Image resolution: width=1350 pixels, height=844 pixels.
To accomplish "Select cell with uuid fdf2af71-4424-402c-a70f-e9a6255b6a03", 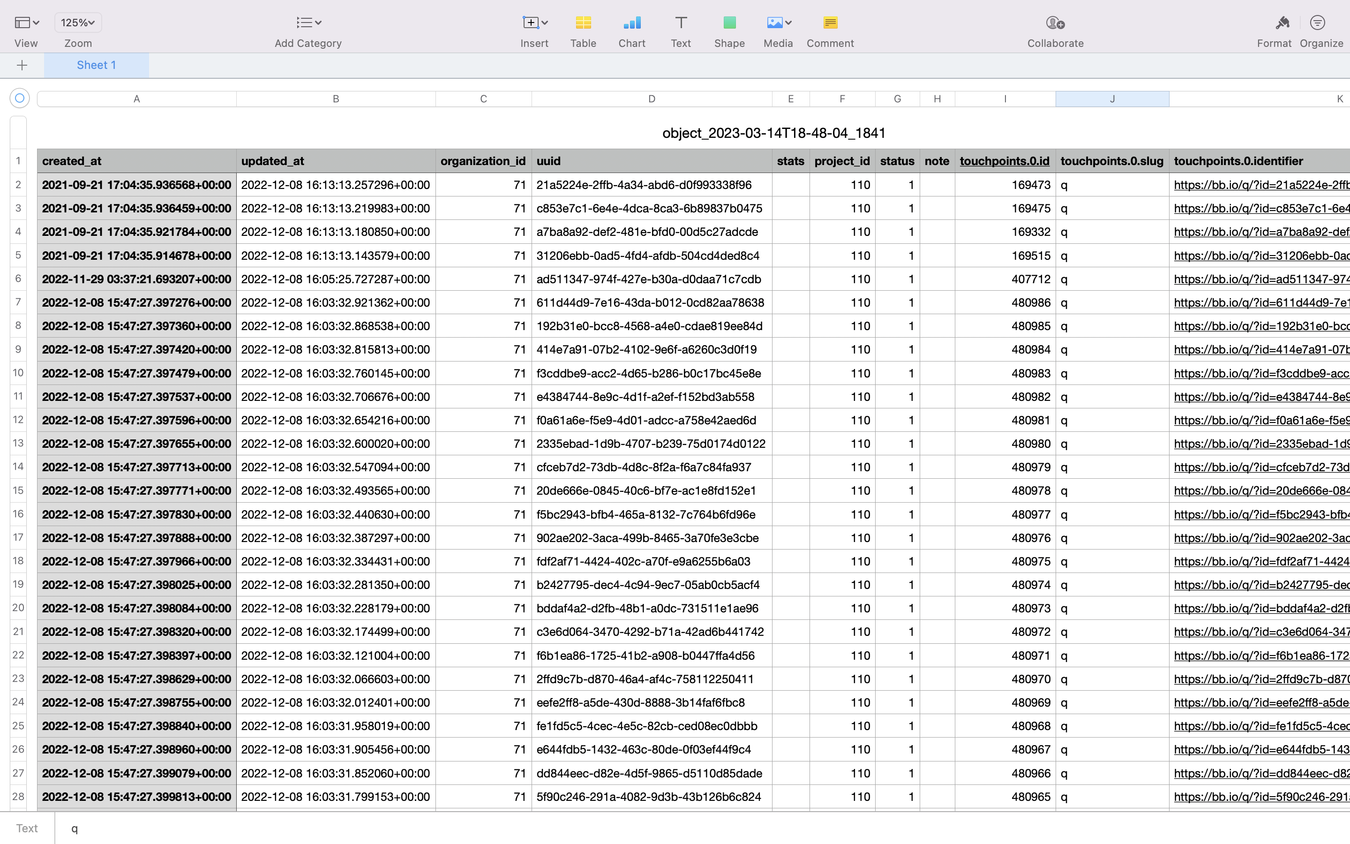I will [652, 562].
